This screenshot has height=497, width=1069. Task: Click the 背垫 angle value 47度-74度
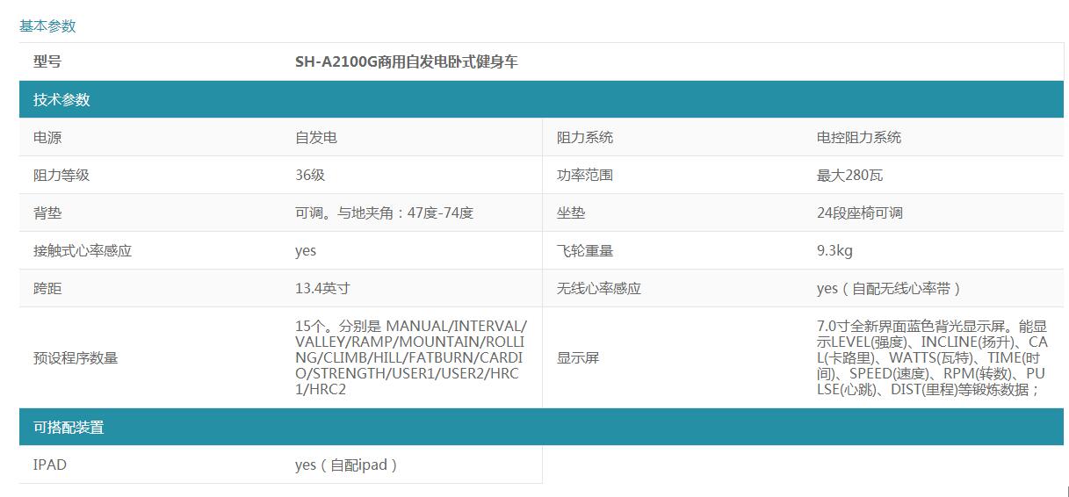point(384,212)
